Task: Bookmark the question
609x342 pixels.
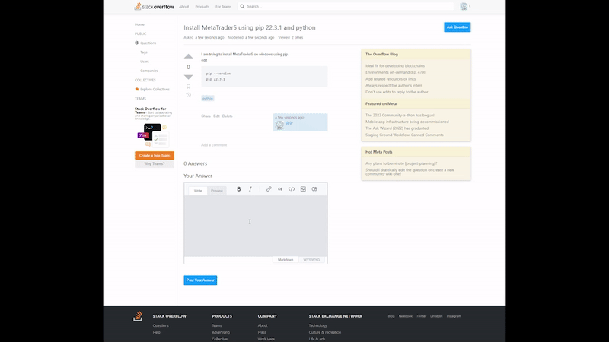Action: [188, 87]
